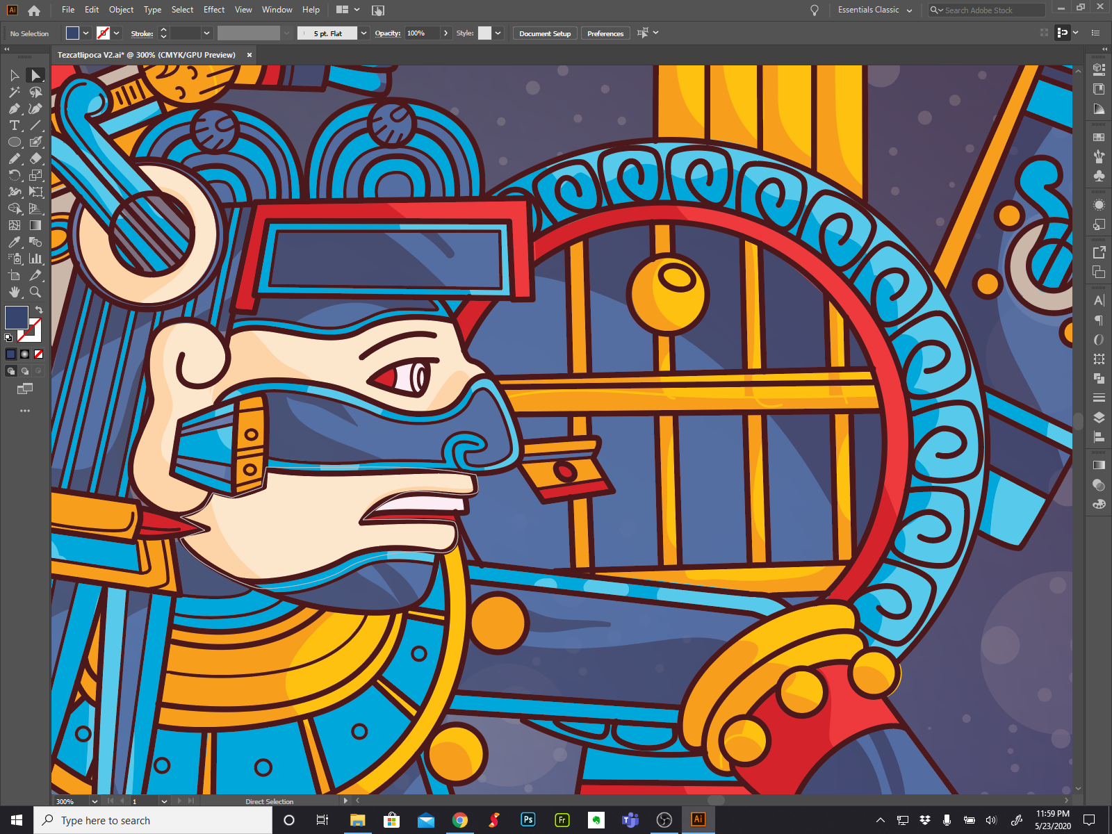
Task: Open the Character panel icon
Action: click(x=1099, y=300)
